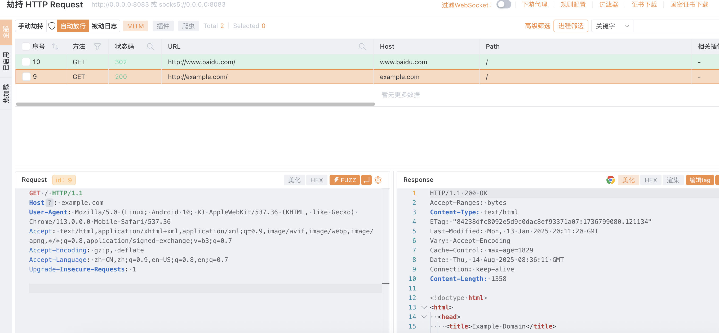Collapse the <html> fold at line 13
719x333 pixels.
point(424,307)
